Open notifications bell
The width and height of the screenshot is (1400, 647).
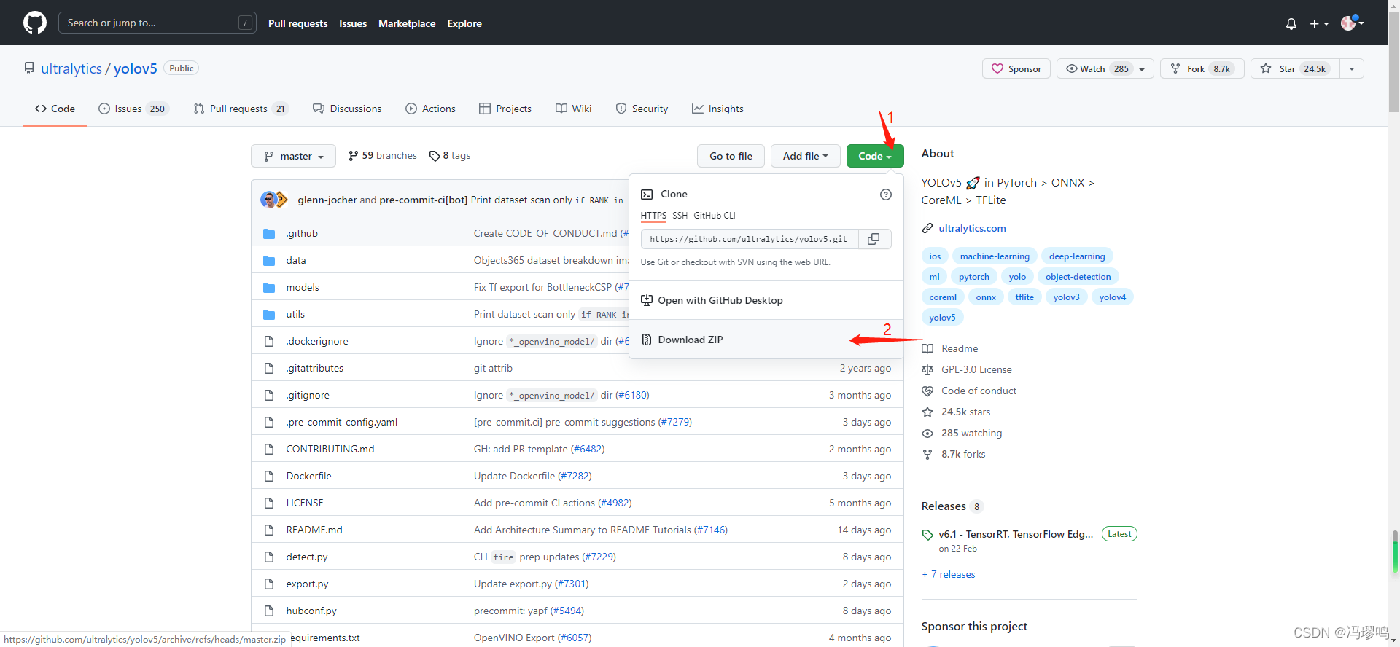click(x=1291, y=23)
